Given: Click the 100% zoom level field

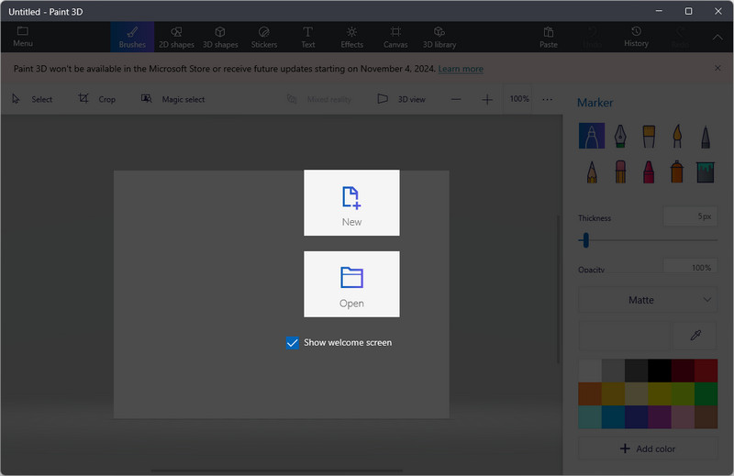Looking at the screenshot, I should [x=518, y=99].
